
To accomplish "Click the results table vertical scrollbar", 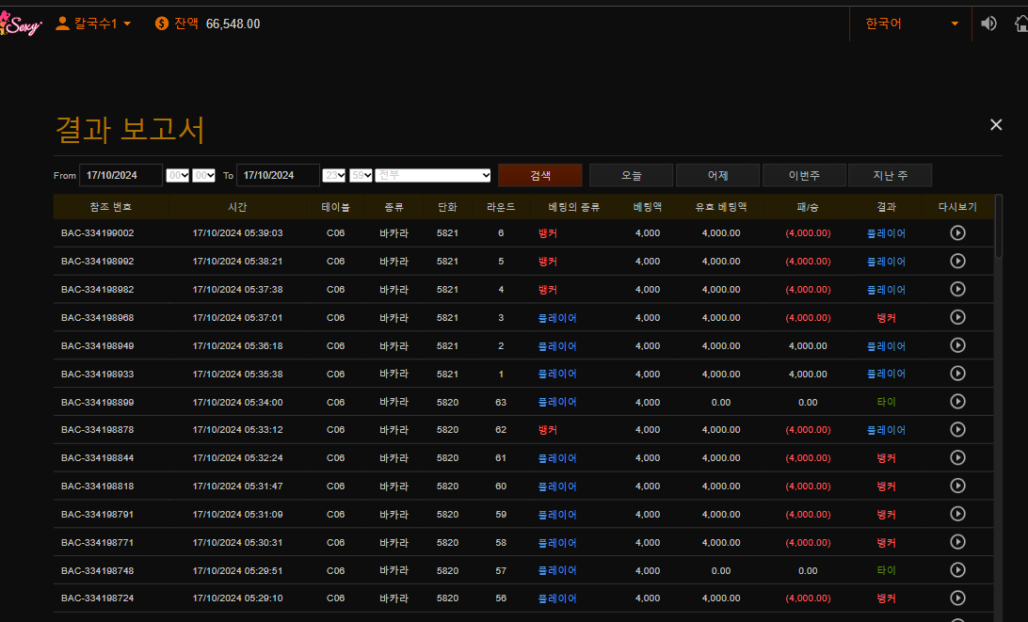I will tap(999, 226).
